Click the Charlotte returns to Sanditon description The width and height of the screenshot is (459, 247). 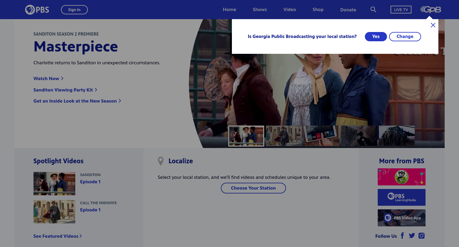pyautogui.click(x=97, y=63)
